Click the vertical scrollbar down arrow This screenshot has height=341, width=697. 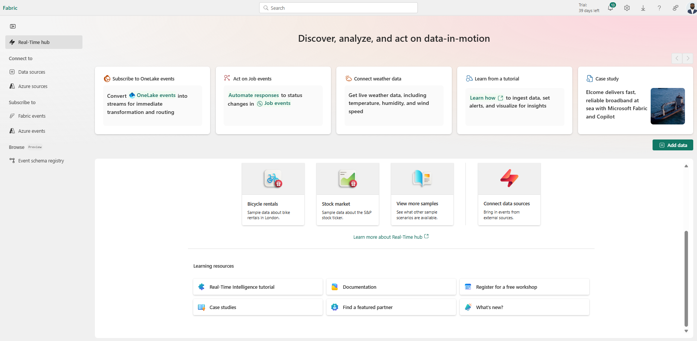(686, 331)
